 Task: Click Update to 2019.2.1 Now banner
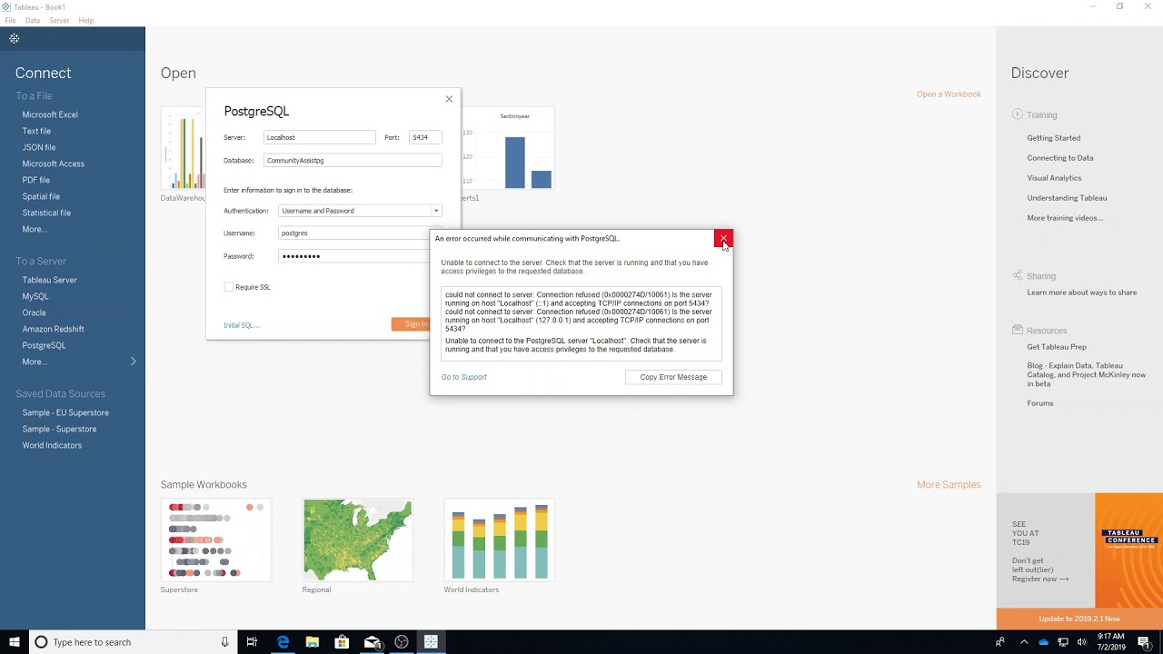tap(1079, 619)
